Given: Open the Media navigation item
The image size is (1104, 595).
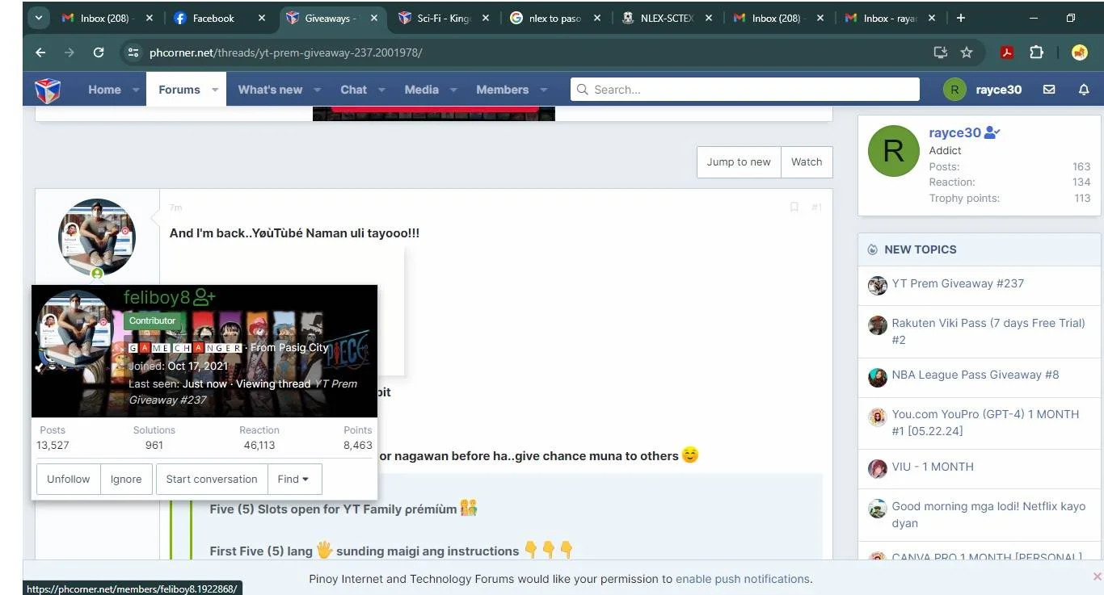Looking at the screenshot, I should tap(422, 90).
